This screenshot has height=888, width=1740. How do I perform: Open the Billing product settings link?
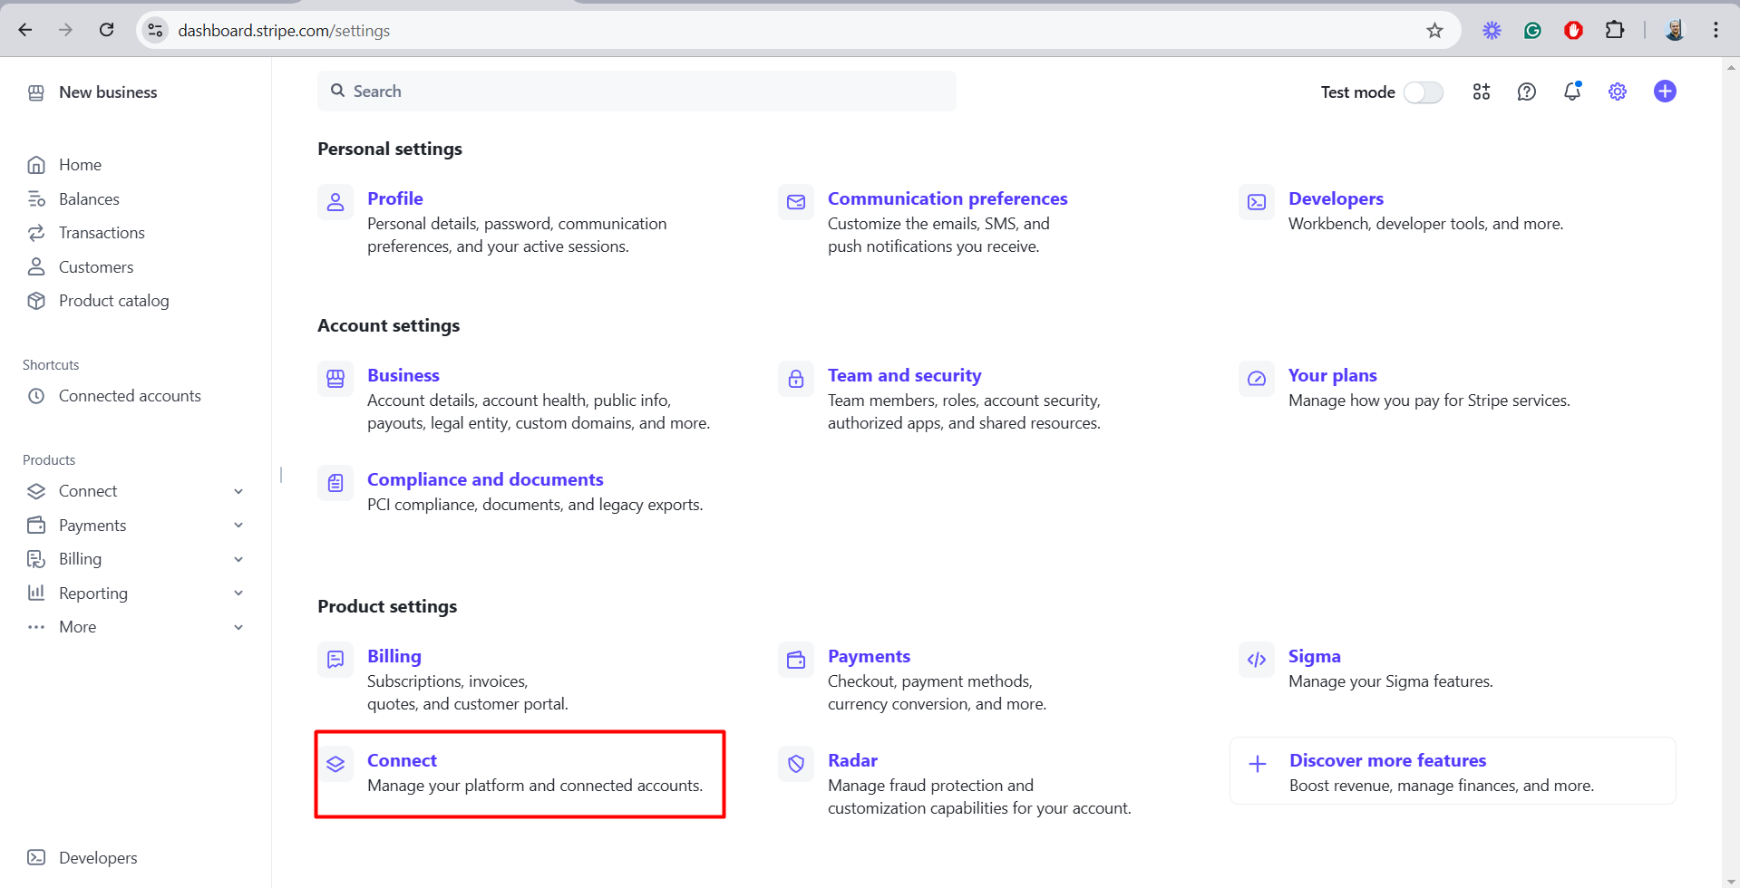394,656
